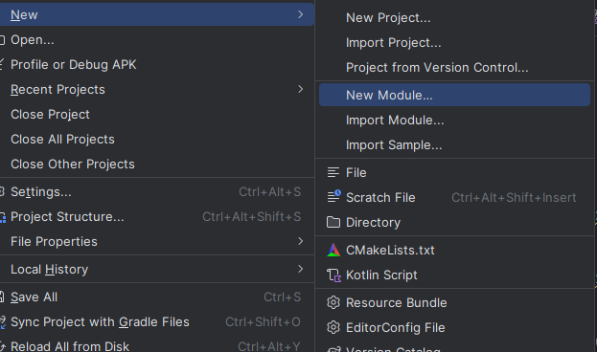
Task: Expand the arrow next to New
Action: [x=300, y=14]
